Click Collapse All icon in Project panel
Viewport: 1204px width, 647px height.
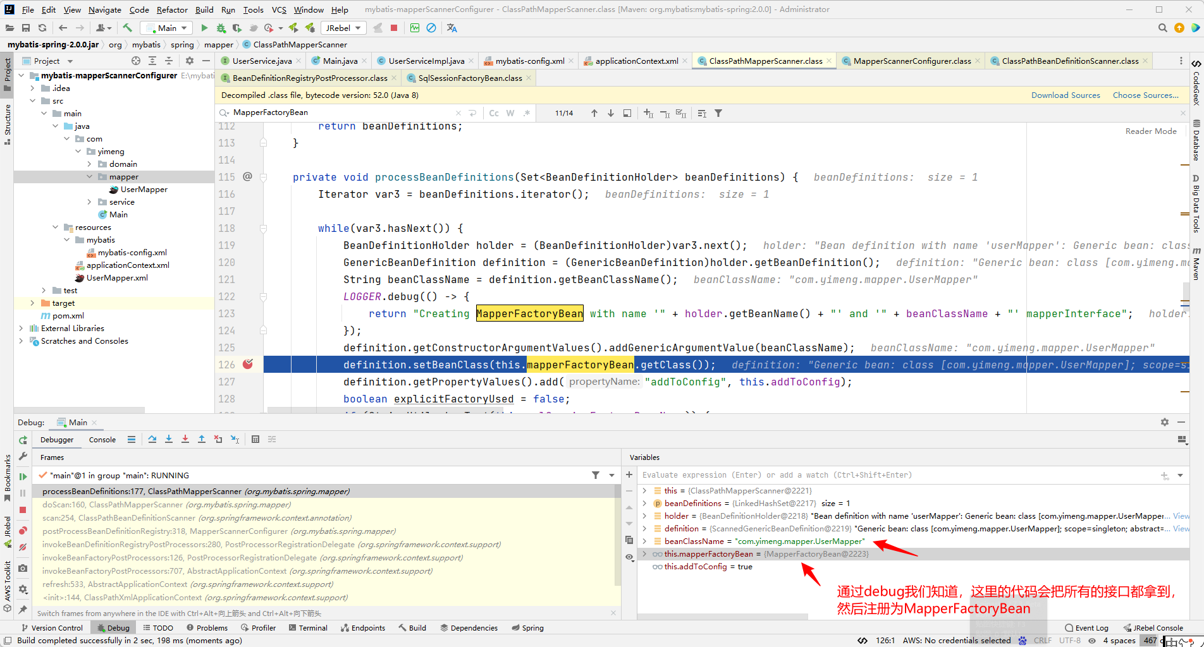pos(169,61)
